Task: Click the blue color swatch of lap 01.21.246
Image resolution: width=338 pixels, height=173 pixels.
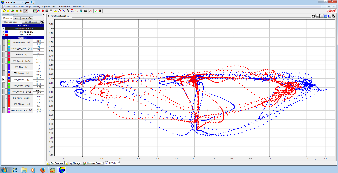Action: pos(6,32)
